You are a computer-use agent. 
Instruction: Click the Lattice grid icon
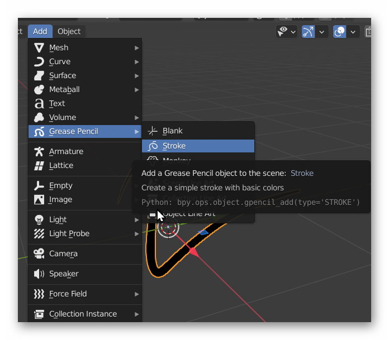39,166
